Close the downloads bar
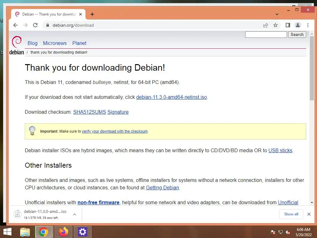Screen dimensions: 317x238 309,214
